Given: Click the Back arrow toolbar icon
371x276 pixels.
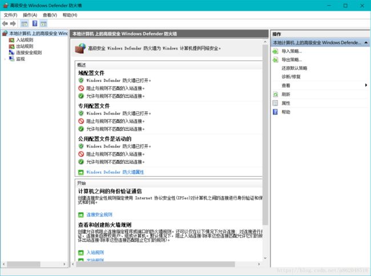Looking at the screenshot, I should point(5,23).
